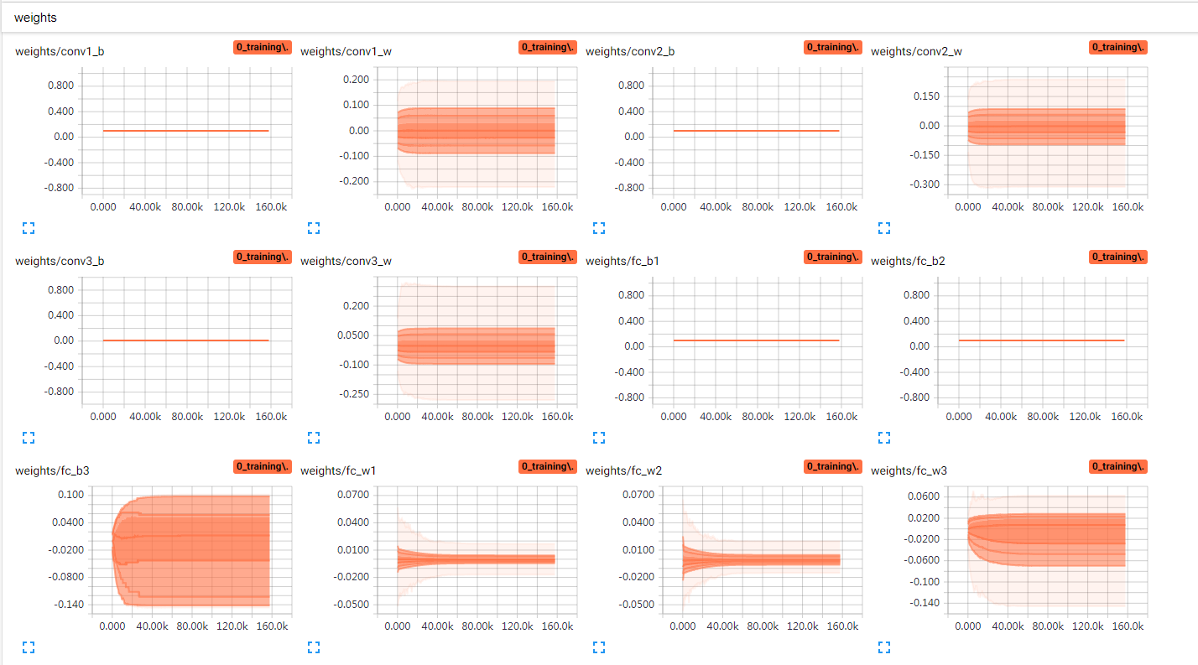Expand the weights/fc_w1 chart to full size
The image size is (1198, 665).
click(314, 647)
